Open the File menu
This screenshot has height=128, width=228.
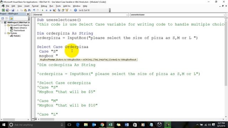7,6
